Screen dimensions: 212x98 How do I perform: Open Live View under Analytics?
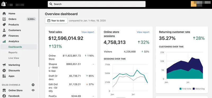coord(14,58)
